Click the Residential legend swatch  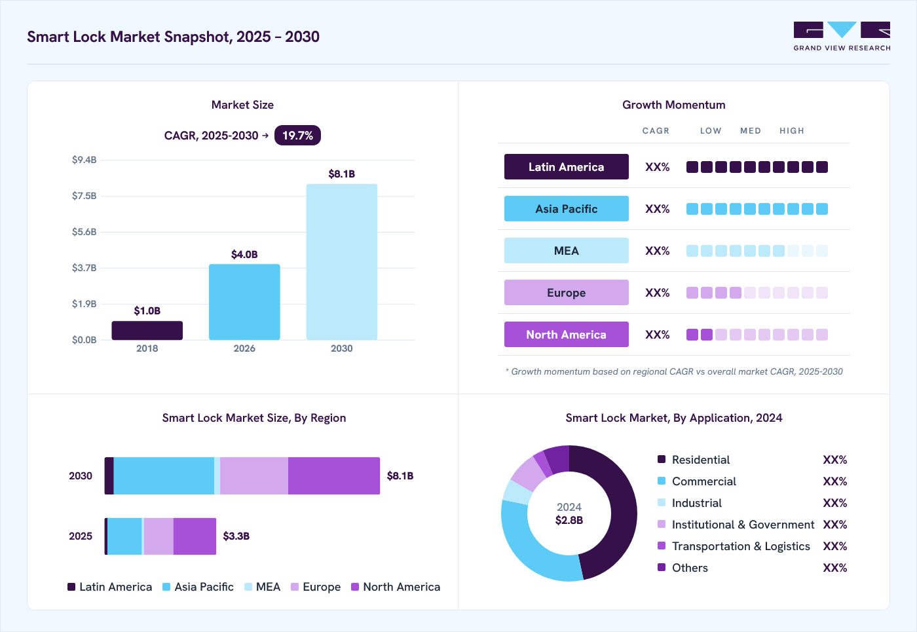[x=662, y=459]
